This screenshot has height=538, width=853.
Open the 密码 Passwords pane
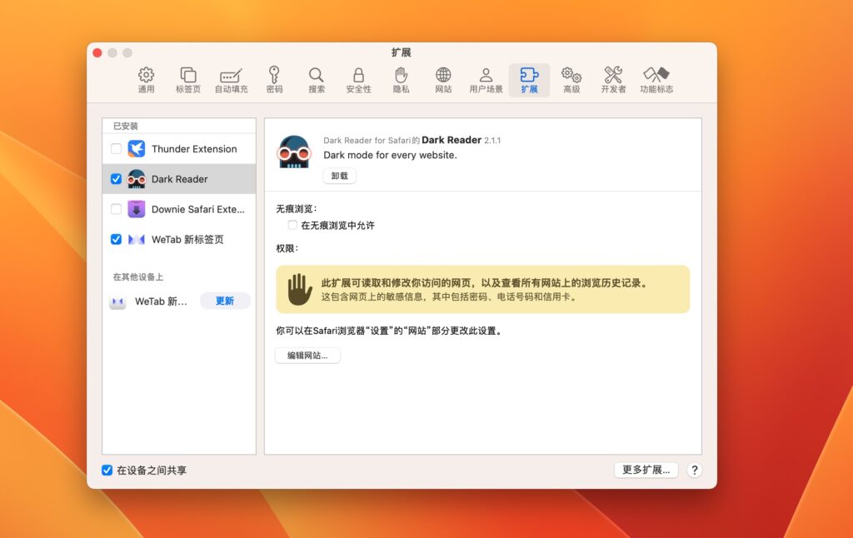pyautogui.click(x=275, y=79)
